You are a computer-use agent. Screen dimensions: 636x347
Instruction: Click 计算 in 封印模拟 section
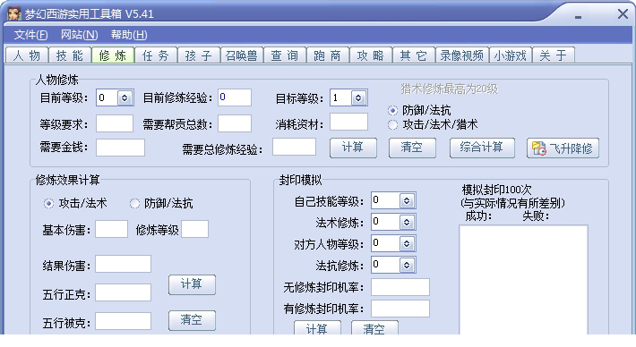point(317,328)
